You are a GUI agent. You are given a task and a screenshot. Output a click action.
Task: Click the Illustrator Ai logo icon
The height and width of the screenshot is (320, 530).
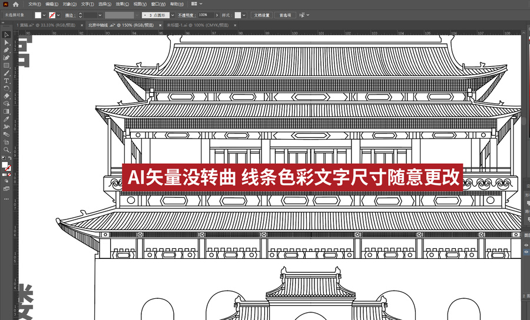(5, 4)
